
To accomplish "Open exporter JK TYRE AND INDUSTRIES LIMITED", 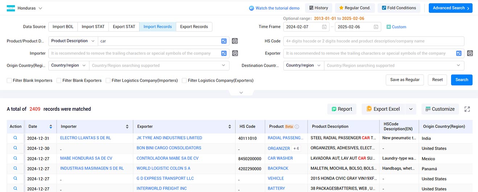I will point(169,138).
